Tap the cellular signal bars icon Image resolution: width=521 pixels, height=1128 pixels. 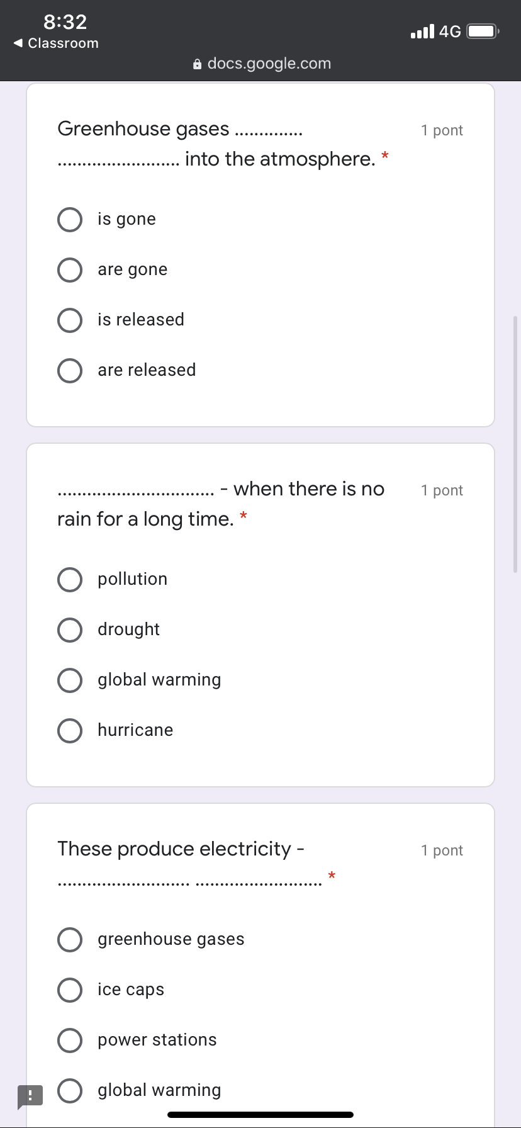point(422,31)
